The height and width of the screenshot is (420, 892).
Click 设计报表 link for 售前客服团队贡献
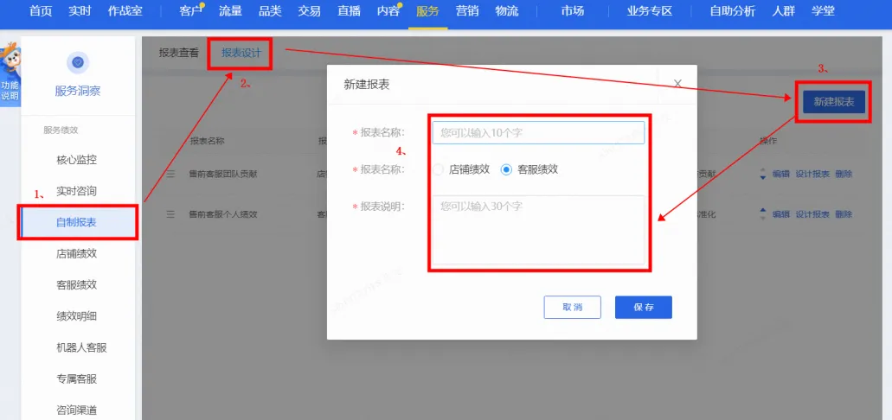[x=812, y=175]
